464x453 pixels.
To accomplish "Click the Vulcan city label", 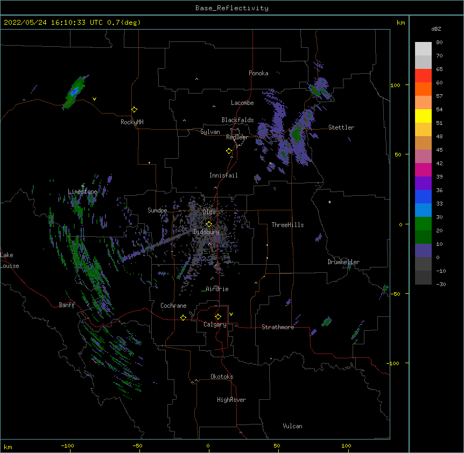I will pos(292,426).
